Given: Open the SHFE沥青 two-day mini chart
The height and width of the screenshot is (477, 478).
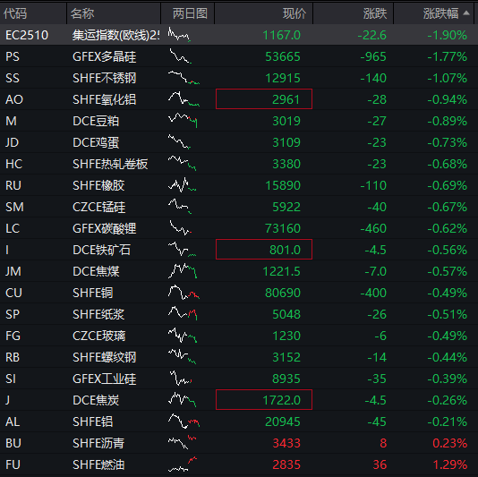Looking at the screenshot, I should [x=182, y=442].
